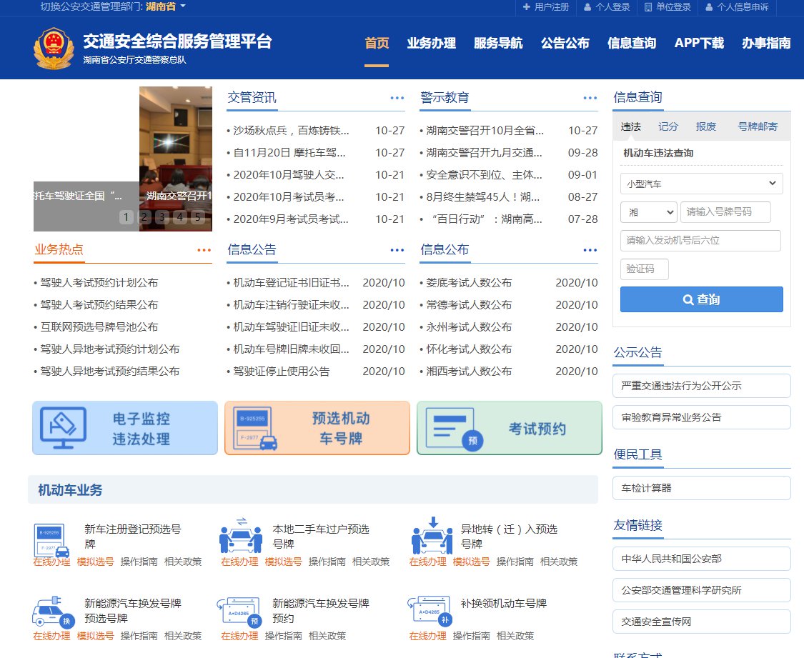
Task: Expand the 湖南省 department switch dropdown
Action: coord(167,7)
